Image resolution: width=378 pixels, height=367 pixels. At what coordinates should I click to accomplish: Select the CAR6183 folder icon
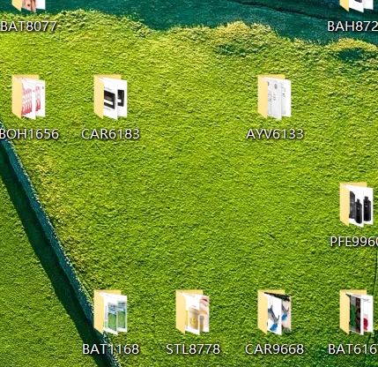110,97
